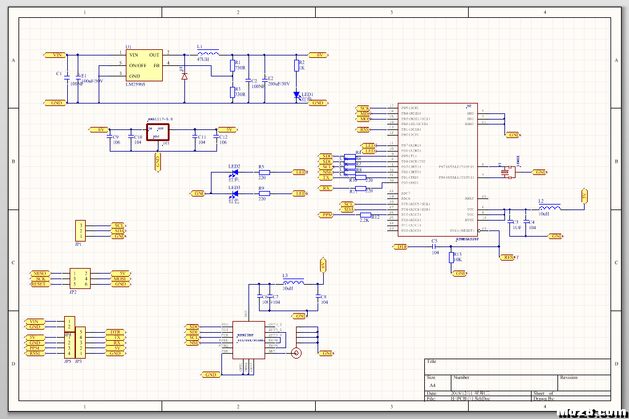Click capacitor C10 104
629x419 pixels.
click(x=131, y=137)
